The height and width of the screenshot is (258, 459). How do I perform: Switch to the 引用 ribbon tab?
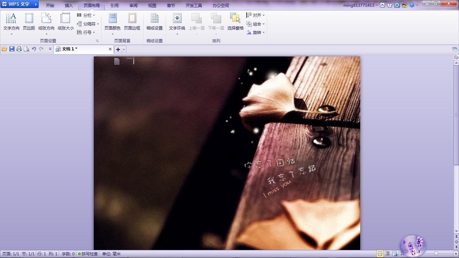(115, 6)
